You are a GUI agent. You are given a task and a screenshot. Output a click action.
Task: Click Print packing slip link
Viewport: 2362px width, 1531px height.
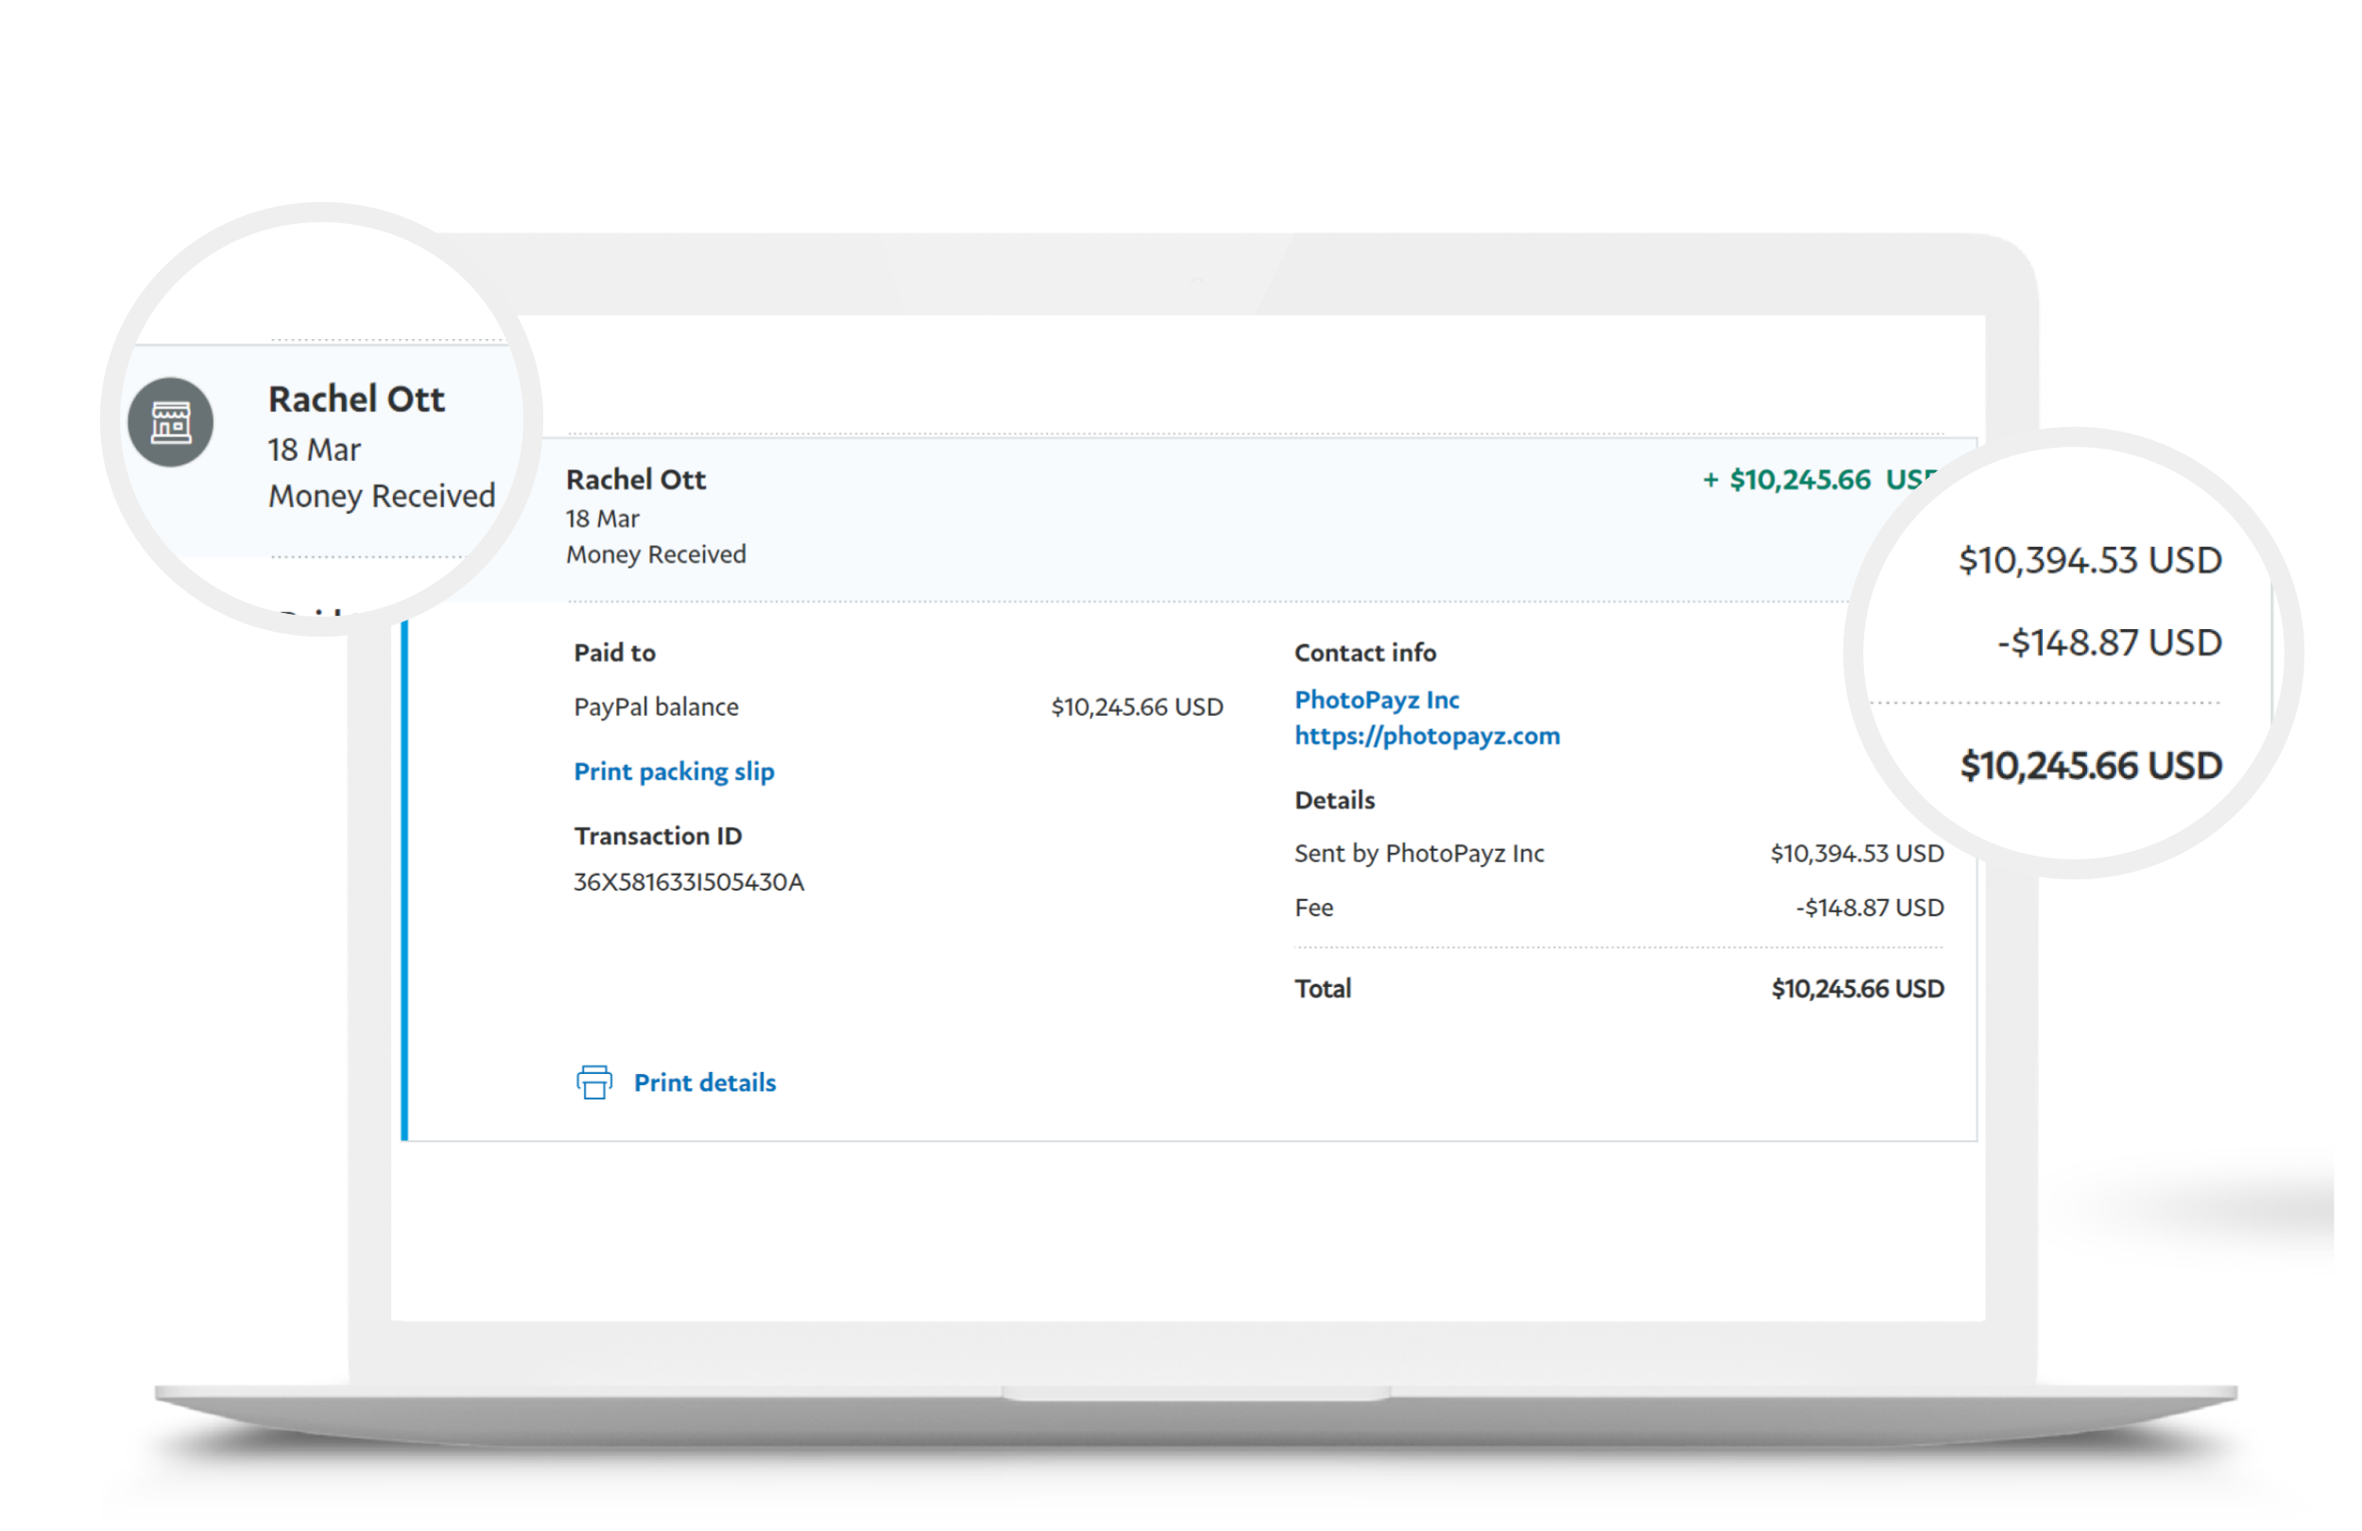point(673,771)
